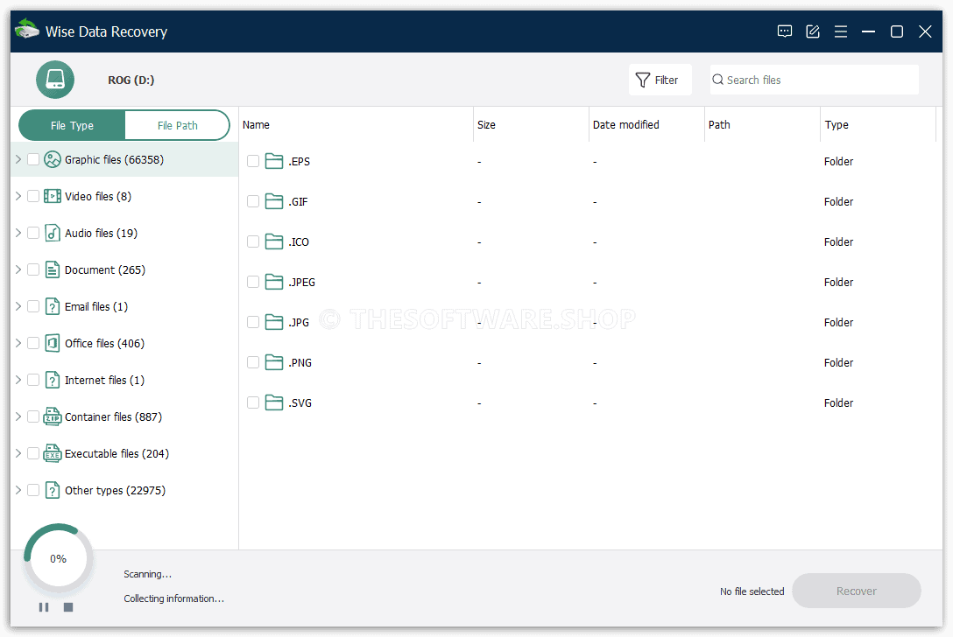Screen dimensions: 953x637
Task: Click the ROG (D:) drive icon
Action: (55, 80)
